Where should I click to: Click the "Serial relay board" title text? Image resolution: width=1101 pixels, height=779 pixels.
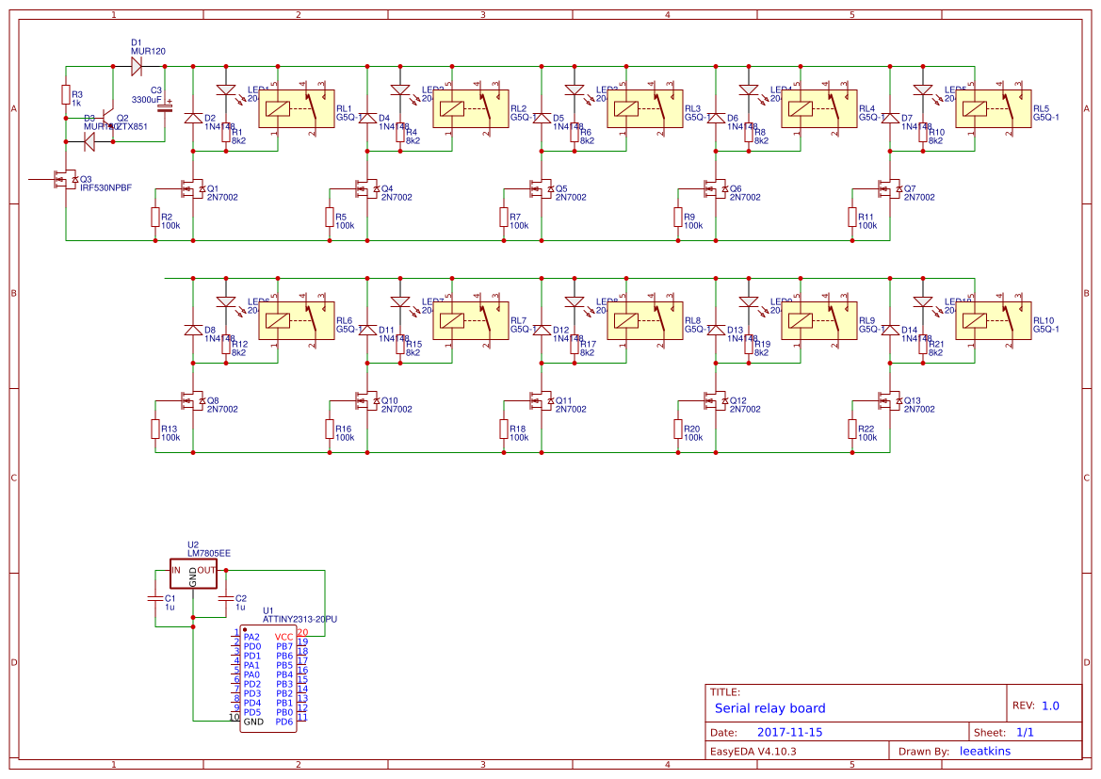point(769,708)
